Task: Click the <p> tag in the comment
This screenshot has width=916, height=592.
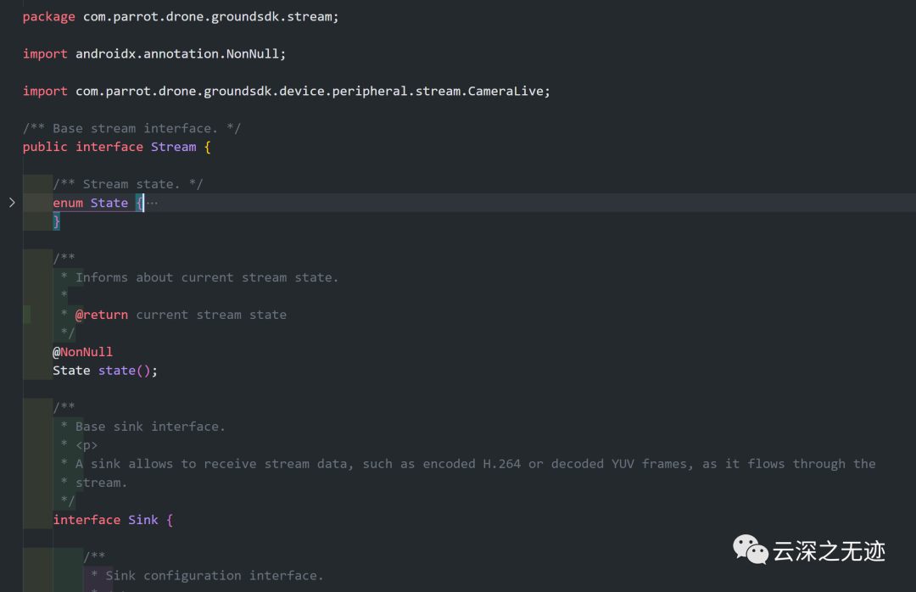Action: pyautogui.click(x=87, y=445)
